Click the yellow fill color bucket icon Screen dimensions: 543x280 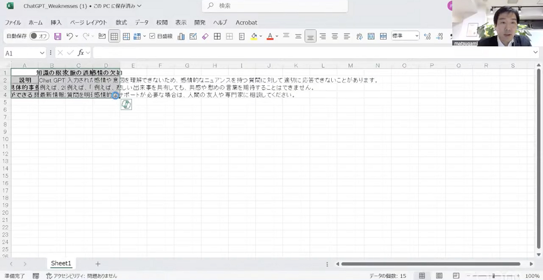(254, 36)
